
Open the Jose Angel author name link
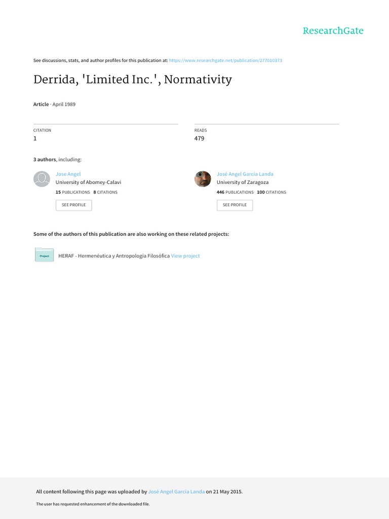click(x=68, y=174)
